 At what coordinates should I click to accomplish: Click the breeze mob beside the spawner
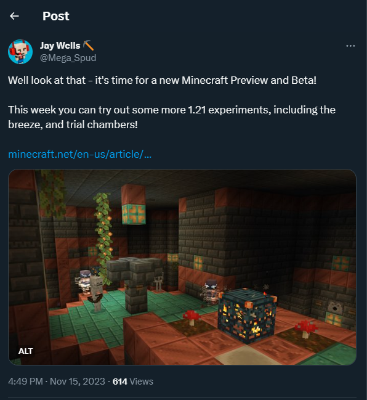pos(211,292)
